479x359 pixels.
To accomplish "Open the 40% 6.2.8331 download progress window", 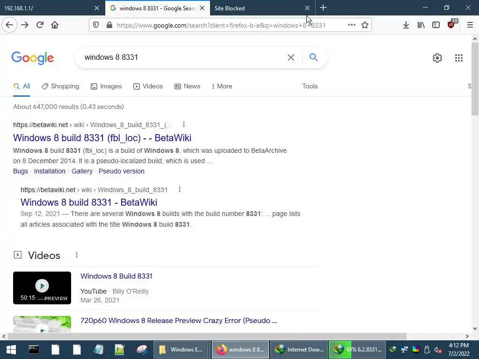I will pyautogui.click(x=357, y=350).
